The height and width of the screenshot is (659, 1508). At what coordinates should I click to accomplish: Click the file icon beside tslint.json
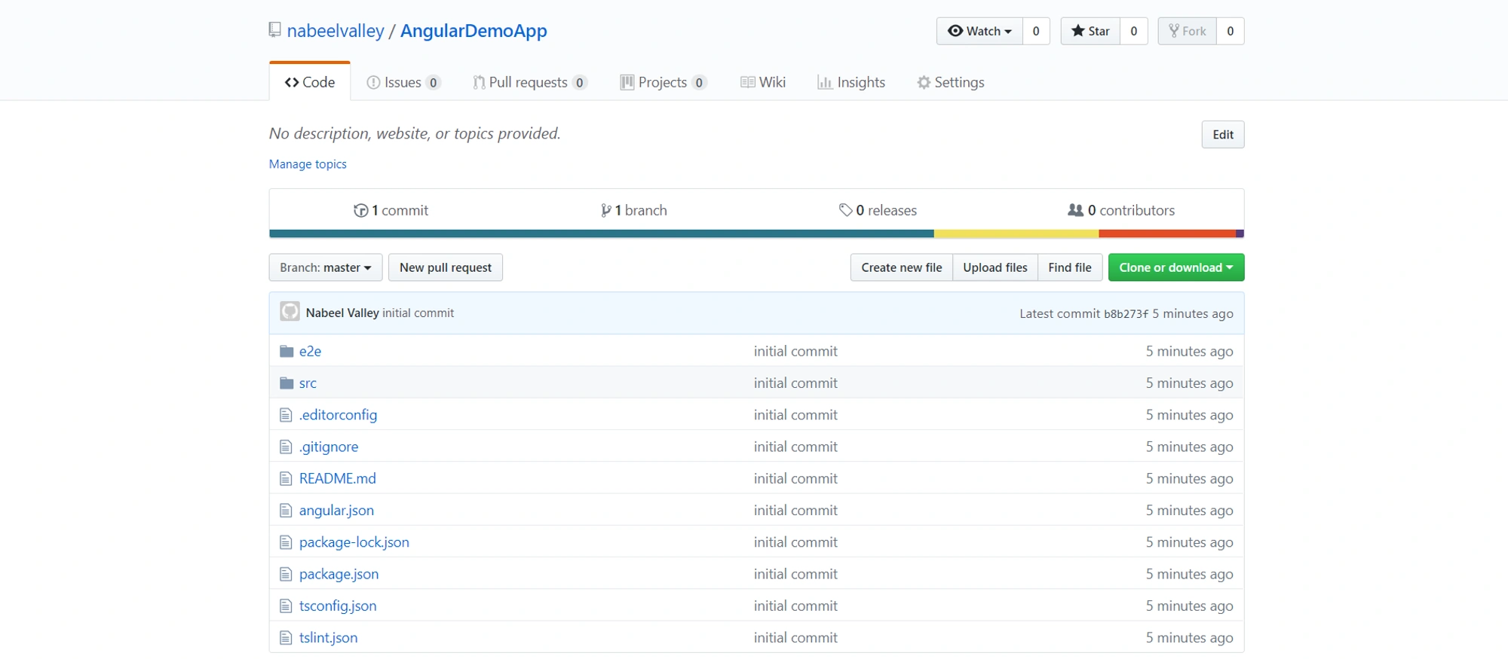[286, 638]
